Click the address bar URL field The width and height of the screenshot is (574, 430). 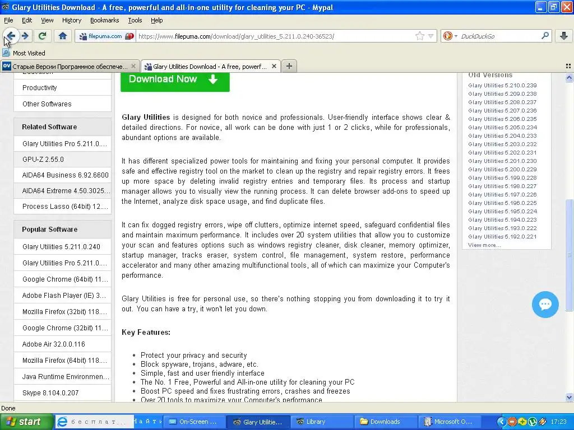tap(275, 36)
